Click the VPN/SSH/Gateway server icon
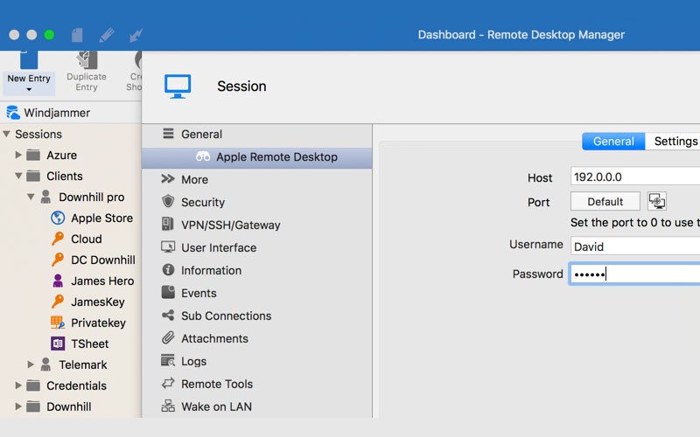 coord(167,224)
